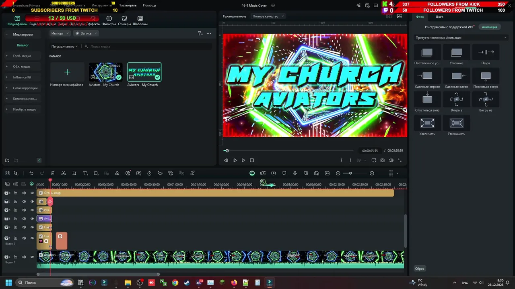Screen dimensions: 515x289
Task: Open the speed stopwatch tool
Action: [149, 173]
